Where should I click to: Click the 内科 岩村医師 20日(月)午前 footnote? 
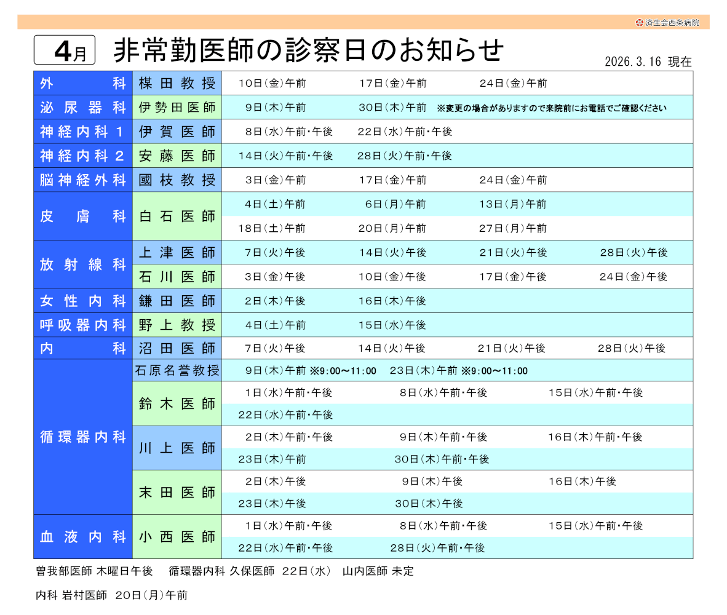click(x=111, y=595)
